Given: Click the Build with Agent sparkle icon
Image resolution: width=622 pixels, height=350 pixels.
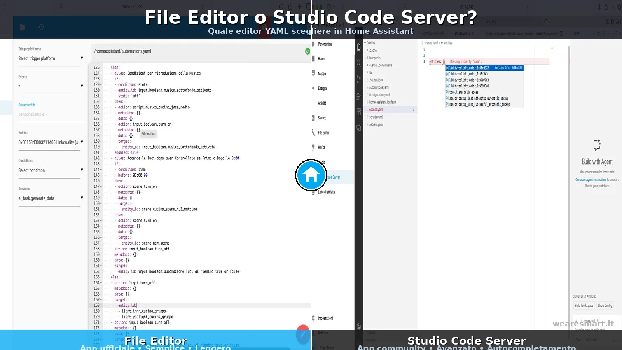Looking at the screenshot, I should [x=597, y=145].
